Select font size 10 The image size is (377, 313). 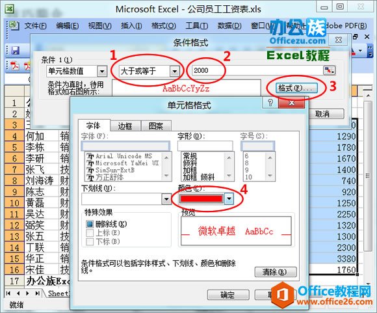click(x=248, y=177)
